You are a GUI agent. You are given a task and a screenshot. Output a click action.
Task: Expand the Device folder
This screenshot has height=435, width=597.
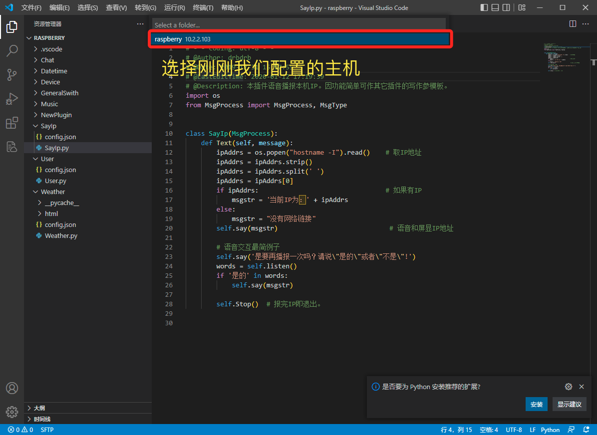87,82
